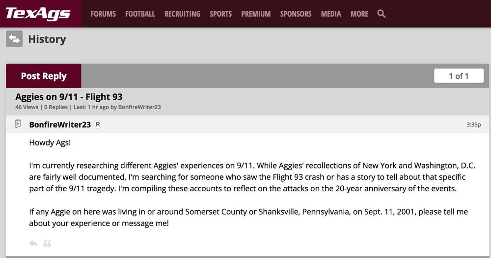Open the Premium menu
Screen dimensions: 491x258
256,14
